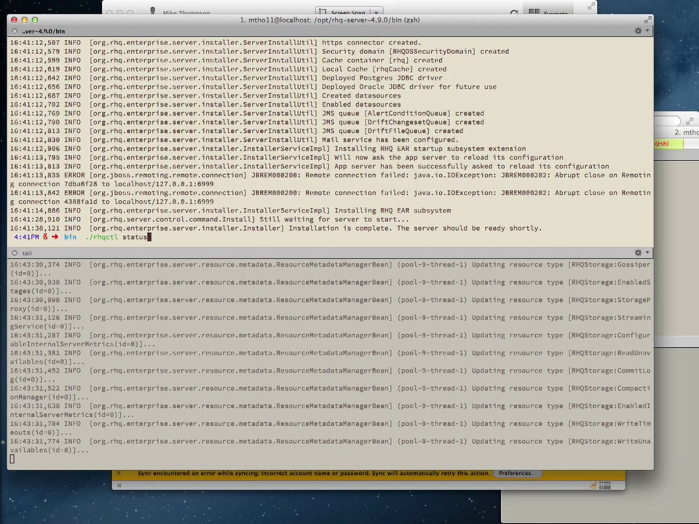Open the top pane's gear settings icon

click(638, 31)
